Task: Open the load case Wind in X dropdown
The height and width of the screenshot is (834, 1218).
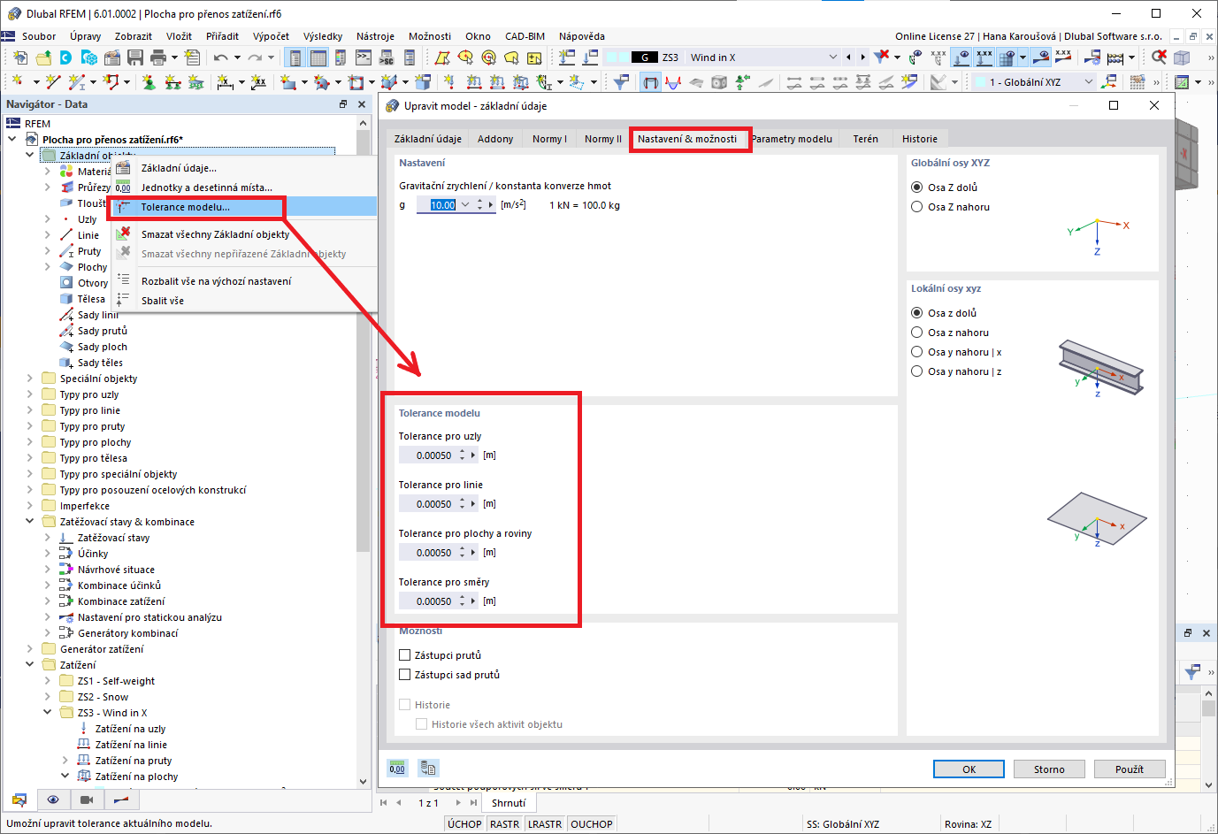Action: [832, 57]
